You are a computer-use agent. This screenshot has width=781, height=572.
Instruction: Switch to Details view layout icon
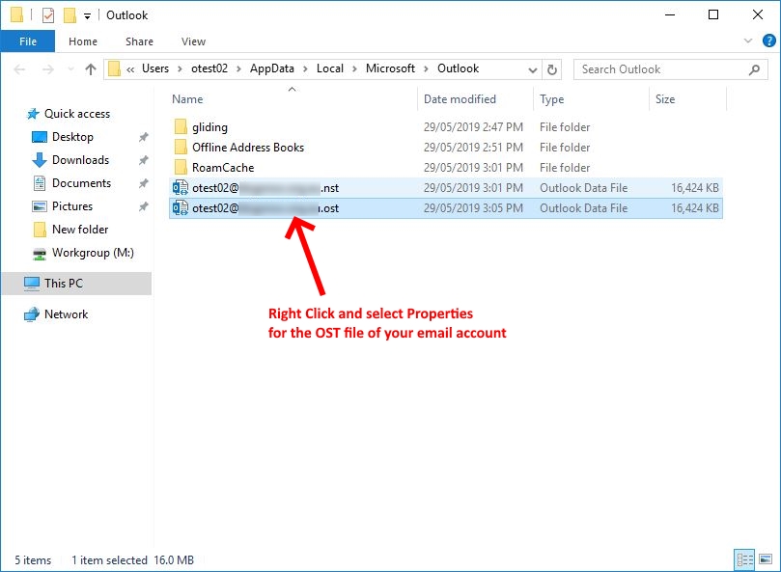pyautogui.click(x=744, y=560)
